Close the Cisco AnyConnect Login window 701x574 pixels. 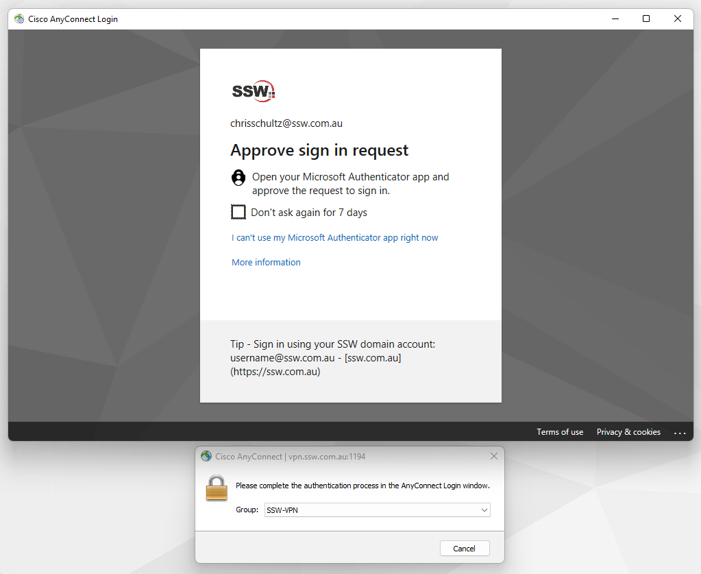pos(678,19)
